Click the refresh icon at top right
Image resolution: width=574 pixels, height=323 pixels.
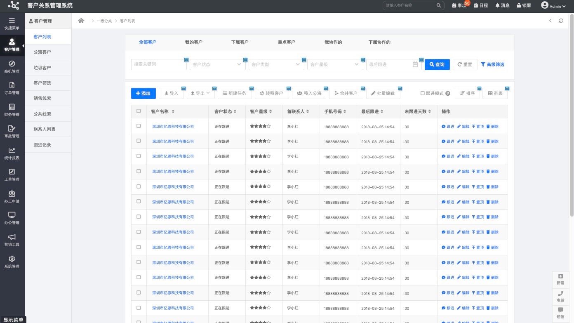tap(561, 21)
